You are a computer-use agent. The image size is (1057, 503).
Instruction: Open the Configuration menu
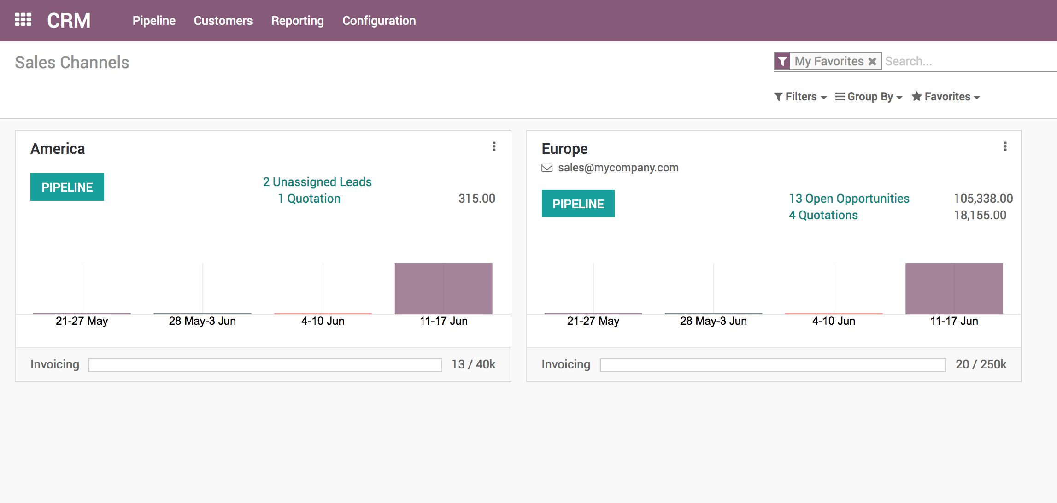click(x=379, y=21)
